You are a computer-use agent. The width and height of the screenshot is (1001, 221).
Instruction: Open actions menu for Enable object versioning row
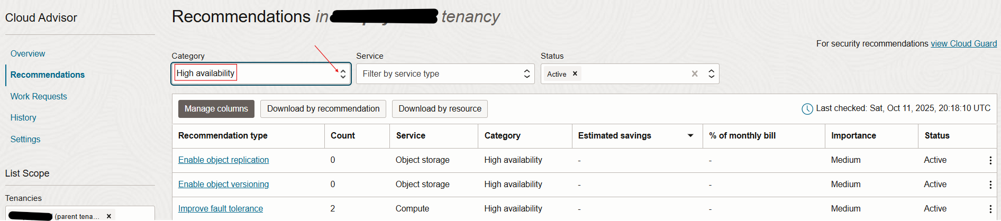[990, 185]
